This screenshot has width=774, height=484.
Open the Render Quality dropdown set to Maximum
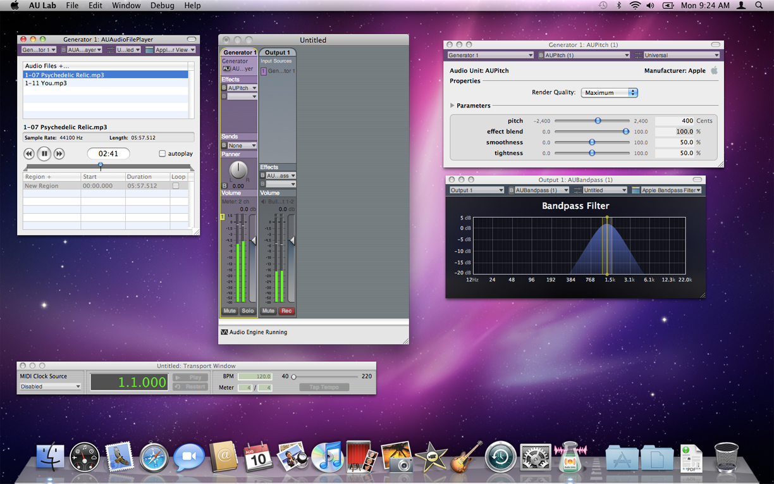(x=609, y=92)
